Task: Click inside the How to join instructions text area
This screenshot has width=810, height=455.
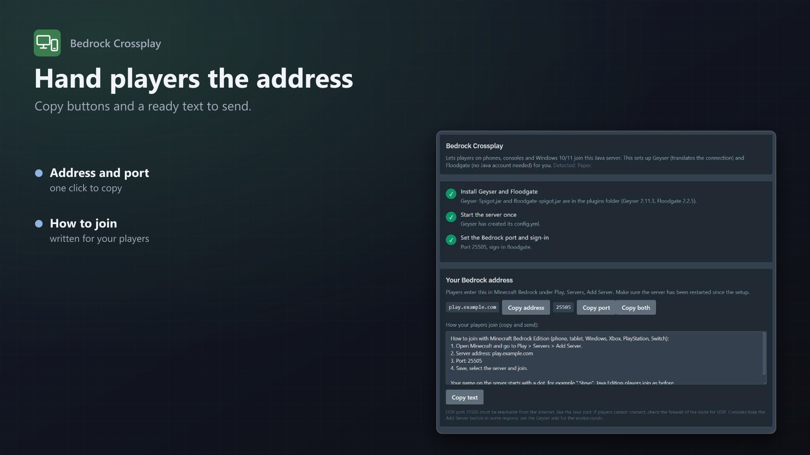Action: [x=606, y=358]
